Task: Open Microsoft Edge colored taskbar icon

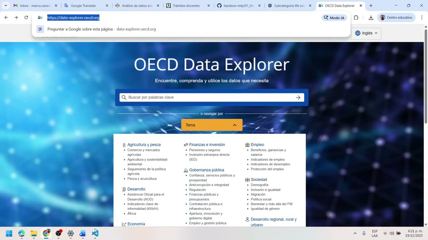Action: click(21, 233)
